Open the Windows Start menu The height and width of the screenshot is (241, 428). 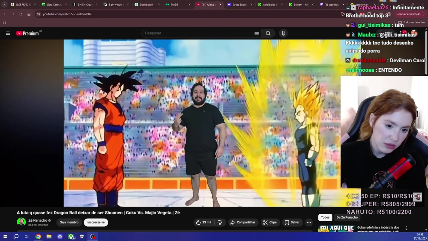5,237
